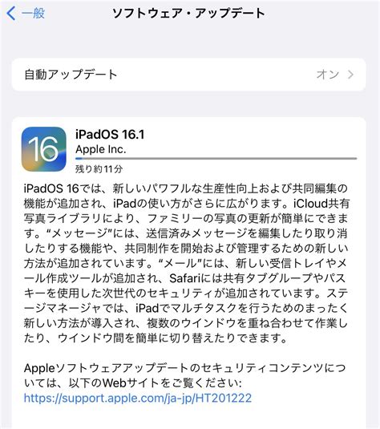Open the support.apple.com HT201222 link
This screenshot has height=429, width=380.
click(138, 398)
